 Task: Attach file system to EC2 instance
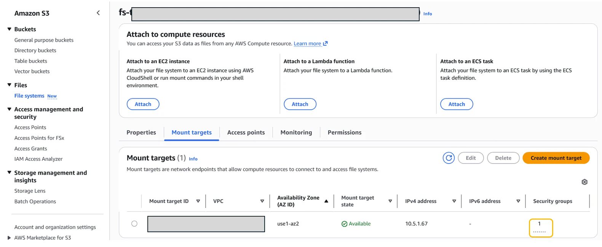[x=143, y=104]
